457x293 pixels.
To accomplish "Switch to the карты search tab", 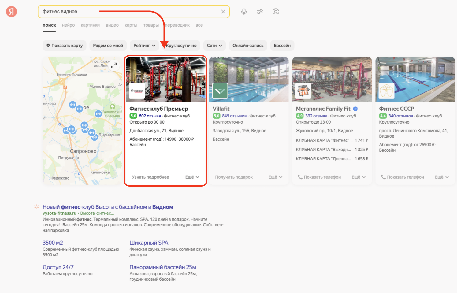I will point(131,25).
